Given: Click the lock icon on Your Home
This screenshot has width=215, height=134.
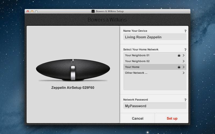Looking at the screenshot, I should (179, 67).
